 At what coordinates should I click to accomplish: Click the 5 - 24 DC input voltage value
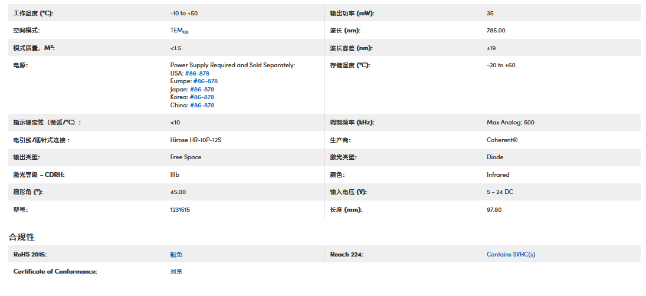click(x=500, y=192)
